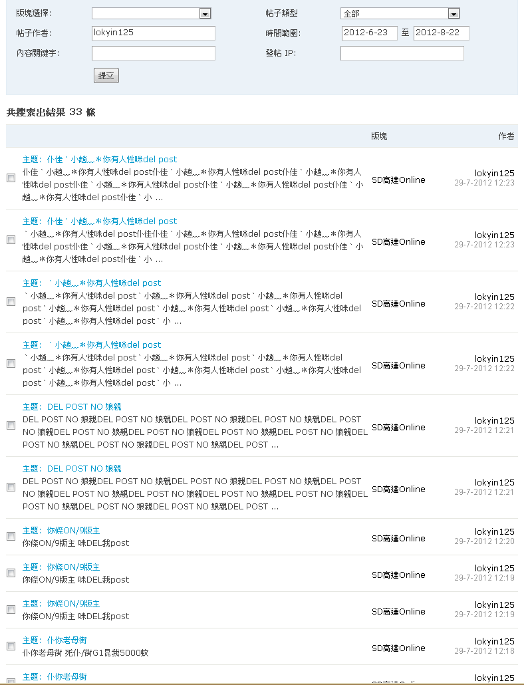
Task: Click SD高達Online board on the first result
Action: click(398, 180)
